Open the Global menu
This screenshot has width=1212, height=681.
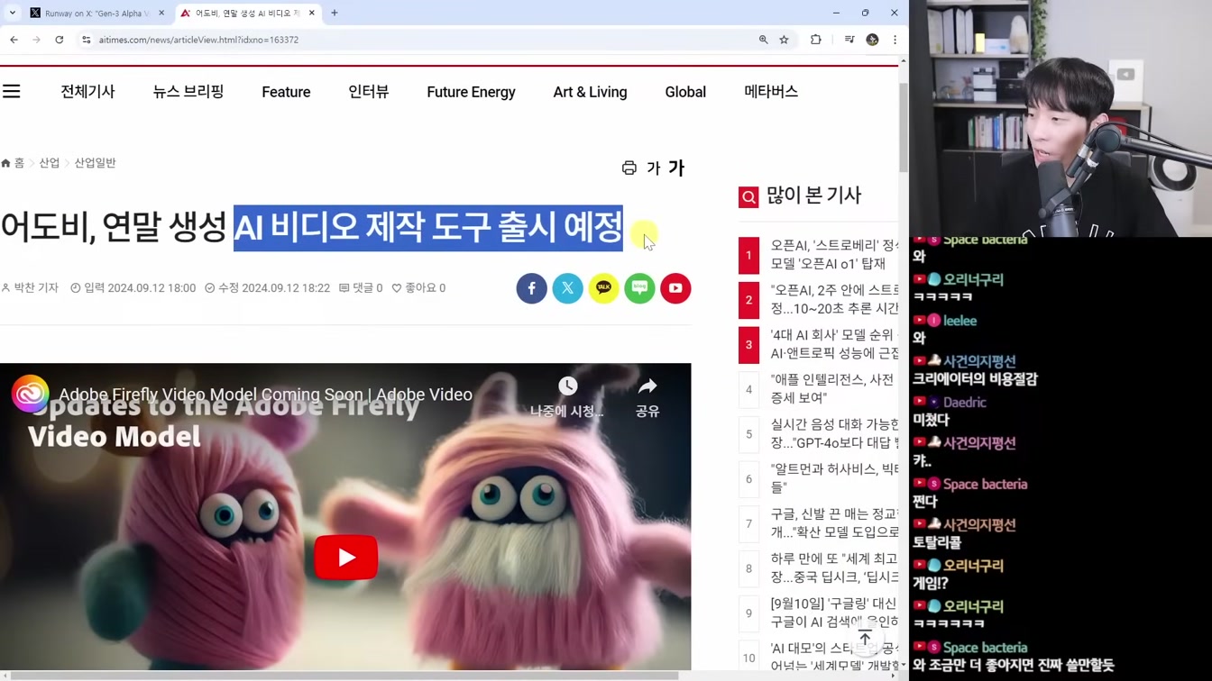(x=685, y=92)
